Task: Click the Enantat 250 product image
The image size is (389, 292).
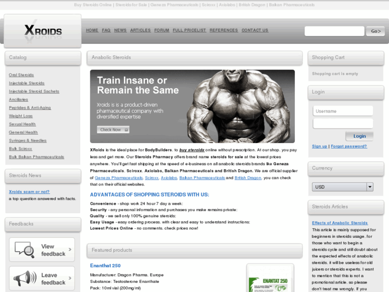Action: point(270,278)
